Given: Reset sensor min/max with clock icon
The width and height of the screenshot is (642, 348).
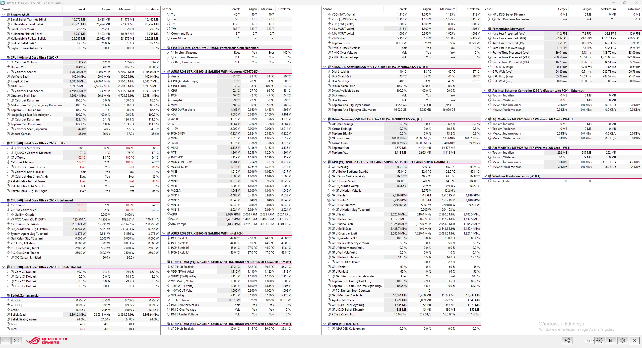Looking at the screenshot, I should click(x=599, y=340).
